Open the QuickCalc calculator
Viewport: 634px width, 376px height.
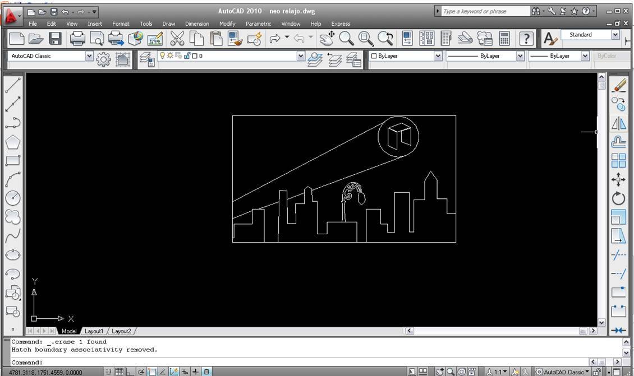coord(504,38)
